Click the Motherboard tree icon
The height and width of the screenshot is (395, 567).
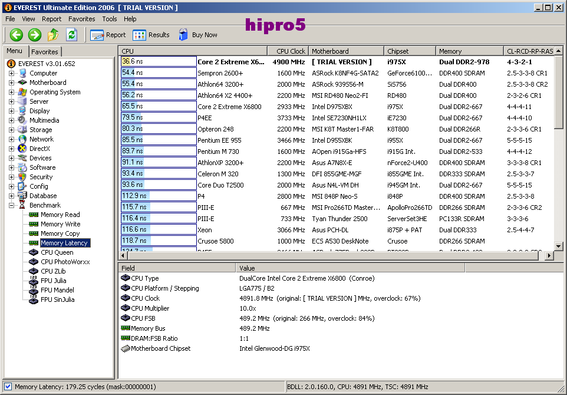coord(22,83)
